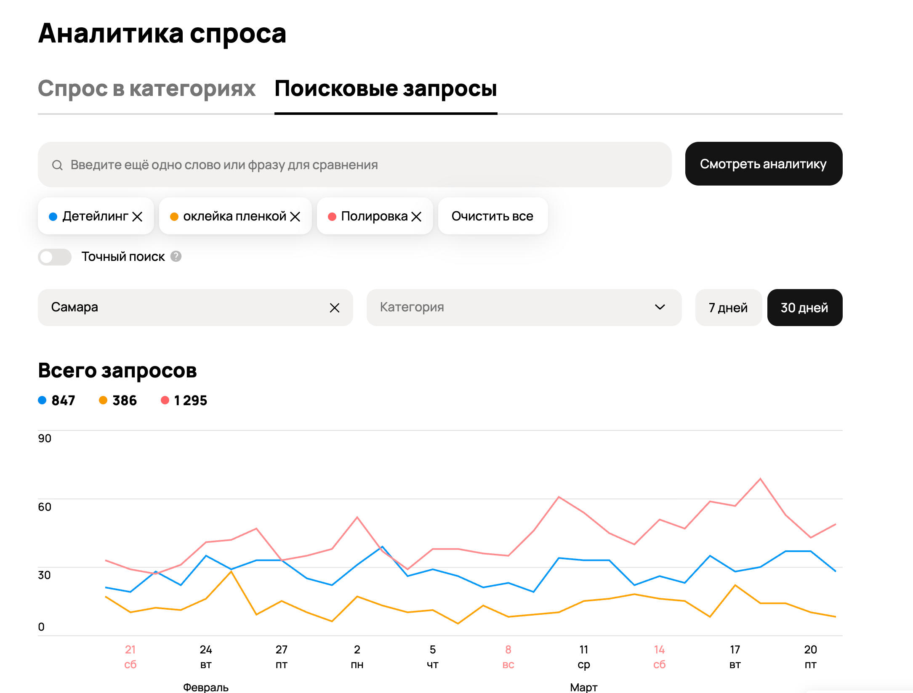
Task: Click the search magnifier icon
Action: click(x=57, y=165)
